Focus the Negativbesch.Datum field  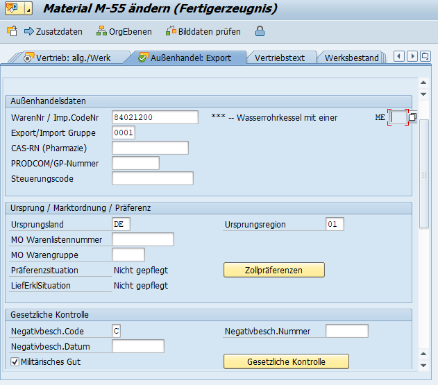click(x=138, y=346)
